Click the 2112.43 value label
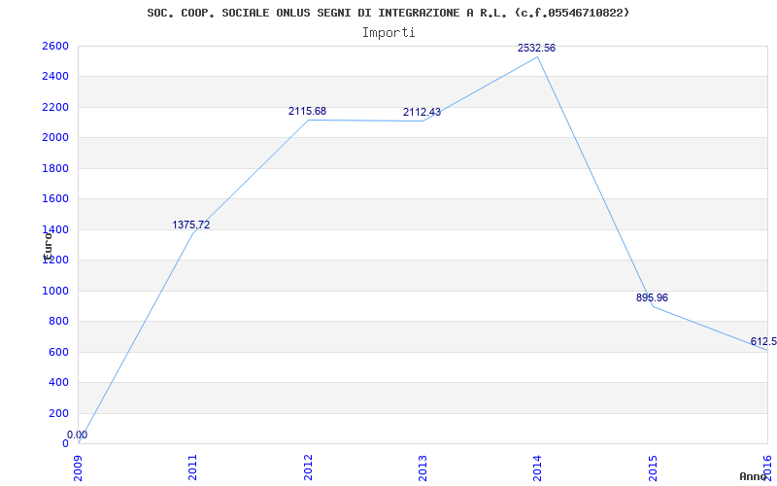The width and height of the screenshot is (777, 486). (422, 112)
